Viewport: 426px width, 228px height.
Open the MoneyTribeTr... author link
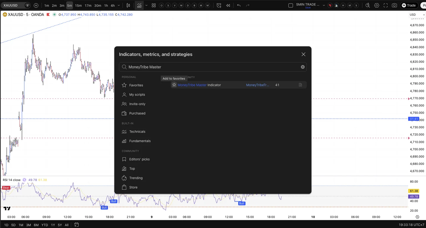(257, 85)
